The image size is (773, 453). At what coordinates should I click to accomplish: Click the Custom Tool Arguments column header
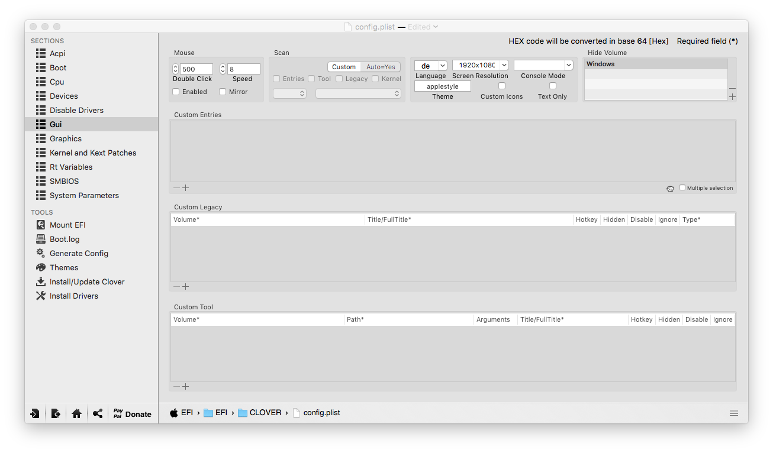(x=495, y=319)
